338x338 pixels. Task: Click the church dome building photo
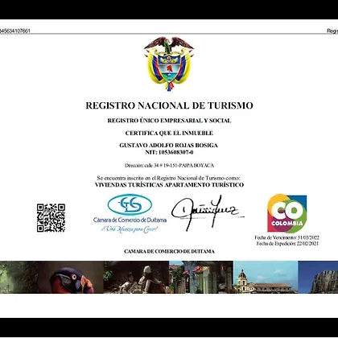[266, 277]
